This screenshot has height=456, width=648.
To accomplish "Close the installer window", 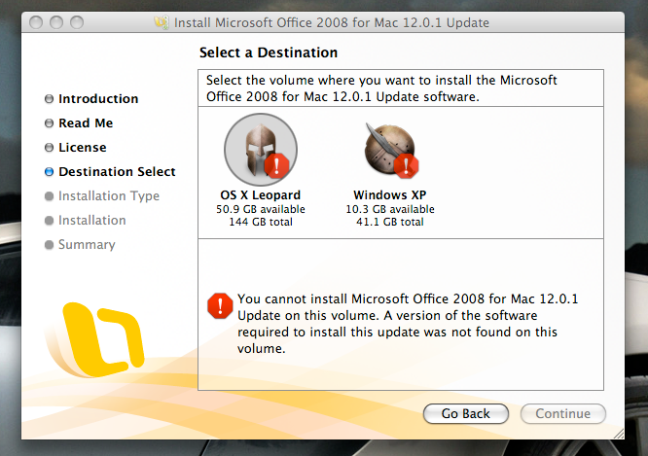I will (36, 22).
